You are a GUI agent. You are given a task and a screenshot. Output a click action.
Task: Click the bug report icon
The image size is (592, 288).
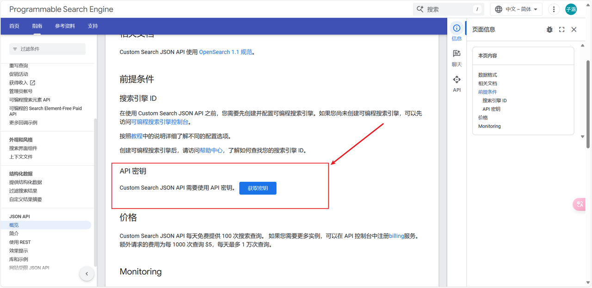(x=549, y=30)
